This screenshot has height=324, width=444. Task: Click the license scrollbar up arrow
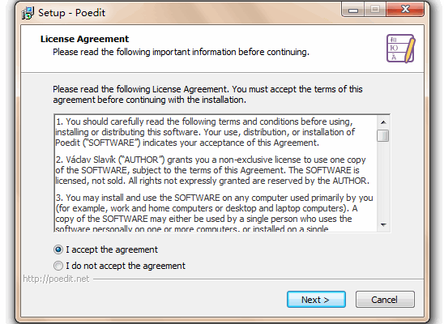383,122
